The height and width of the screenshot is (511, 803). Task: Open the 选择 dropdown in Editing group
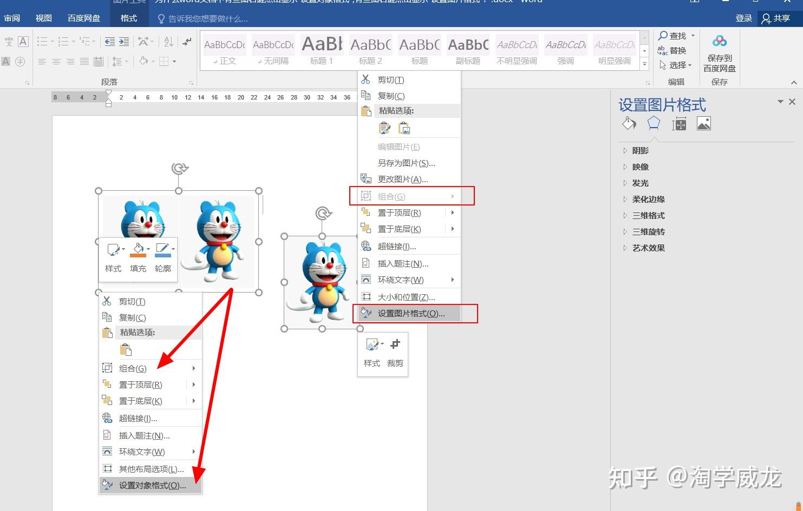pos(676,65)
